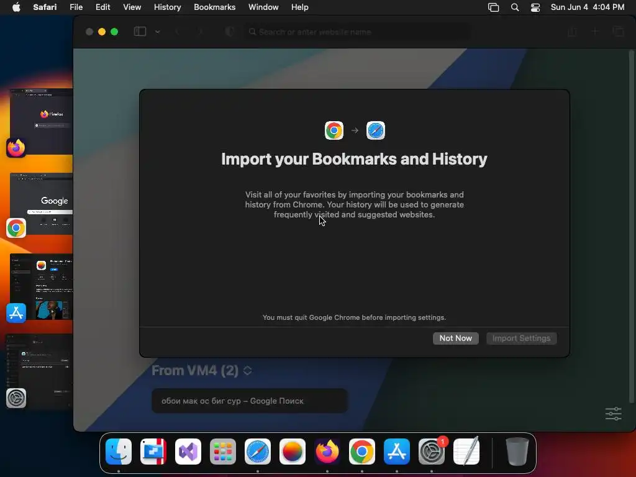The image size is (636, 477).
Task: Open the Trash in the Dock
Action: [x=517, y=452]
